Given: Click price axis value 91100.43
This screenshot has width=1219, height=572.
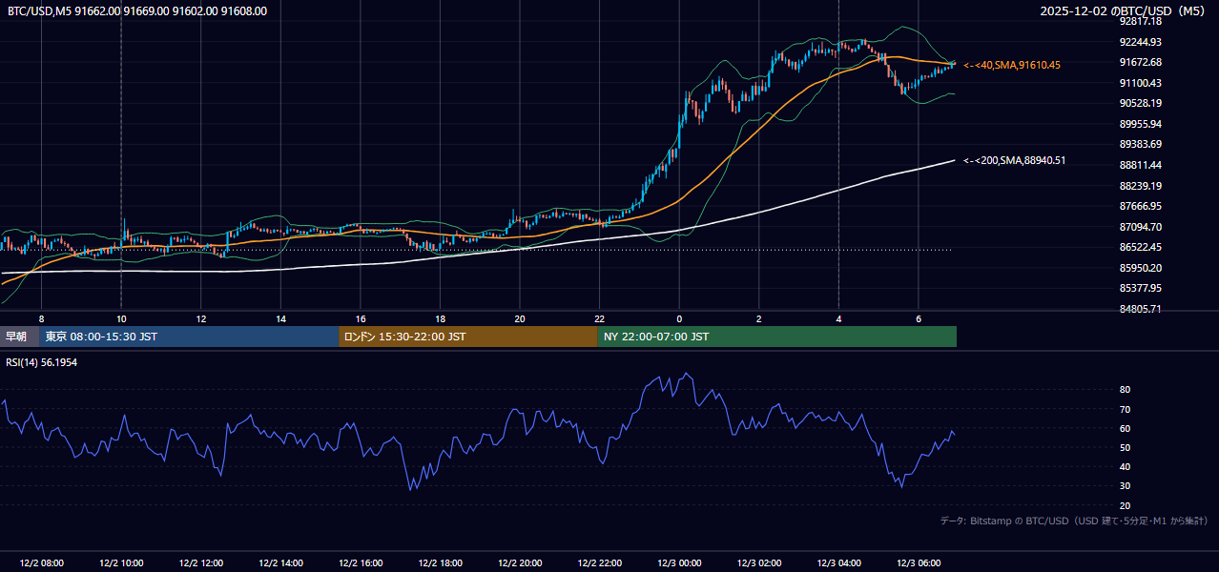Looking at the screenshot, I should [1141, 83].
